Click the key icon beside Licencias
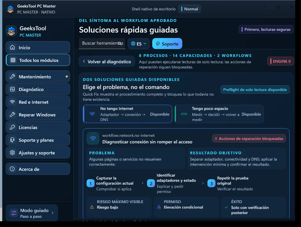Image resolution: width=301 pixels, height=227 pixels. coord(12,127)
